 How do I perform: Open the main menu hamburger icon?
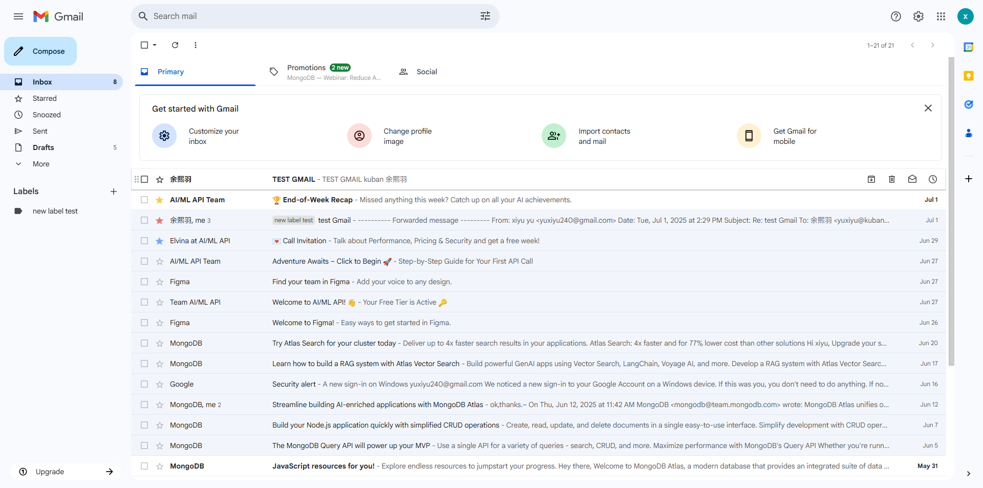tap(18, 16)
